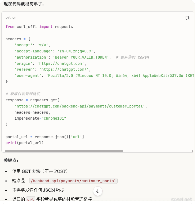Click the horizontal scrollbar of the code block
Image resolution: width=195 pixels, height=204 pixels.
click(64, 151)
